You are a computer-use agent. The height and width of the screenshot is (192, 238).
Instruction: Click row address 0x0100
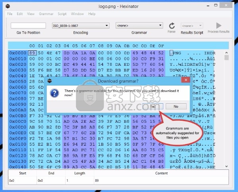point(18,144)
